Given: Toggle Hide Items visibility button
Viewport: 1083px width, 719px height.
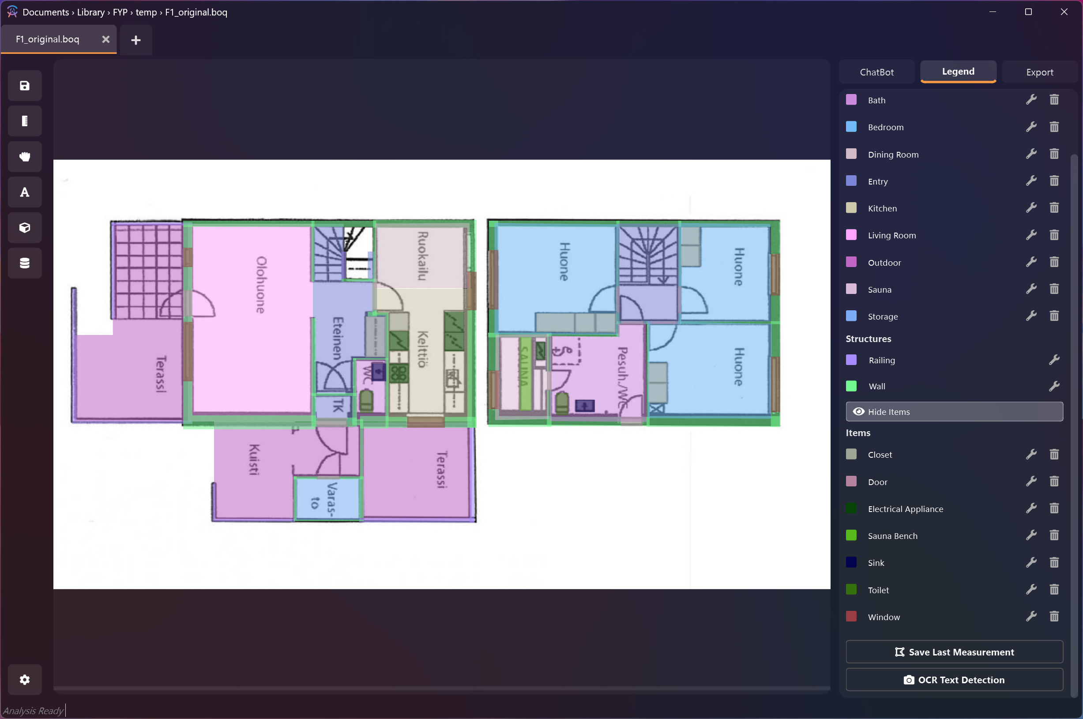Looking at the screenshot, I should coord(954,412).
